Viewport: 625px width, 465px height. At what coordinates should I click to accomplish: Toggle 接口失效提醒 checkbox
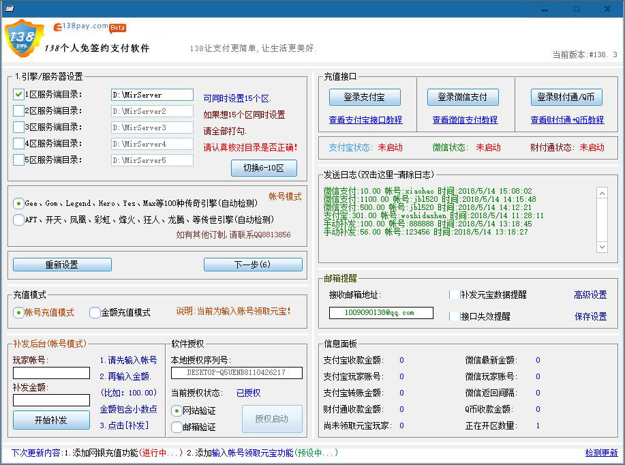(x=454, y=316)
